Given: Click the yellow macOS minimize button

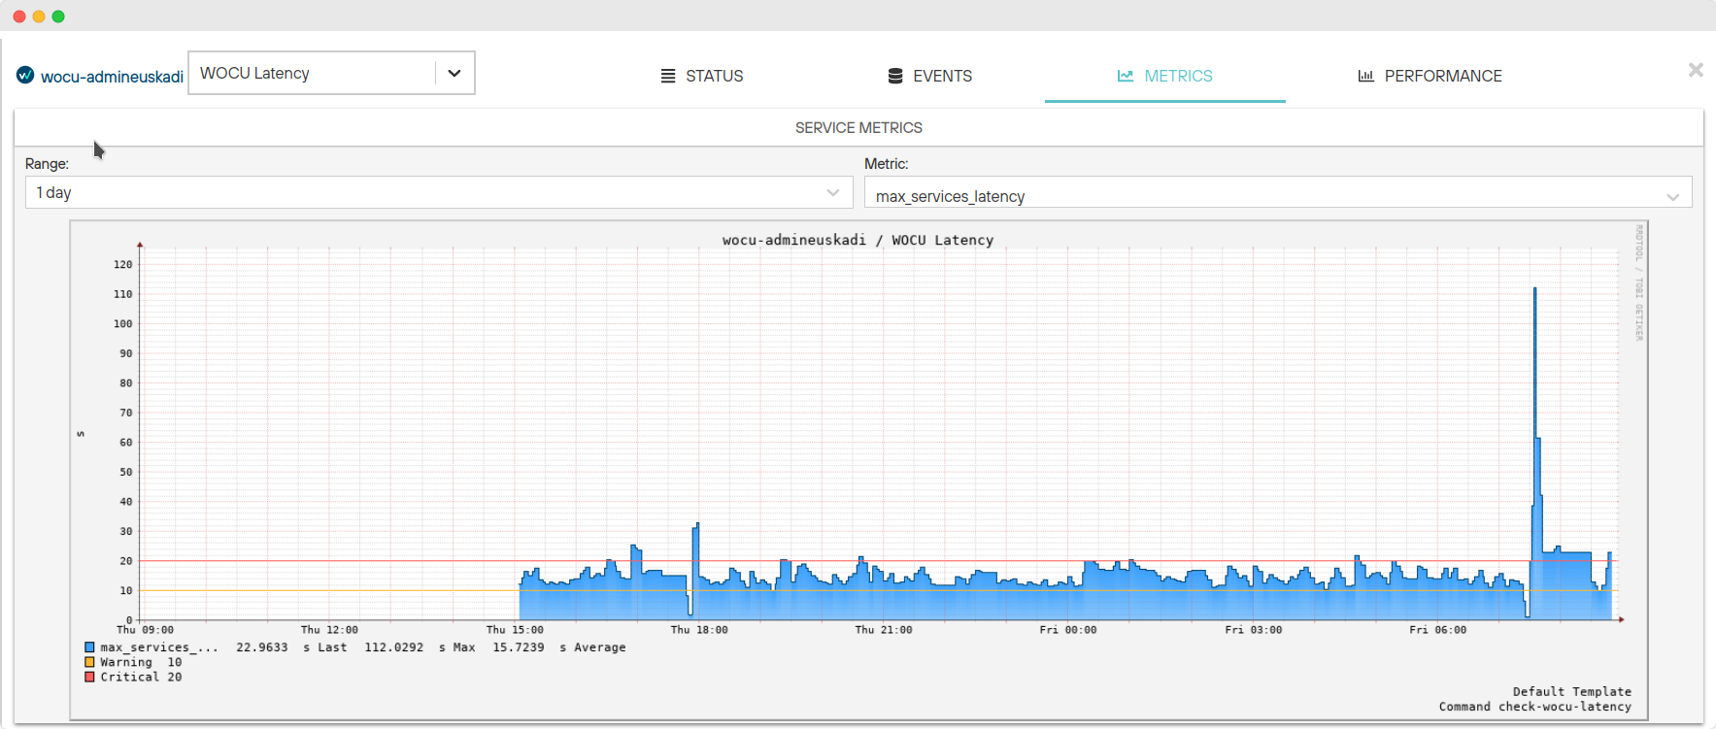Looking at the screenshot, I should click(x=39, y=17).
